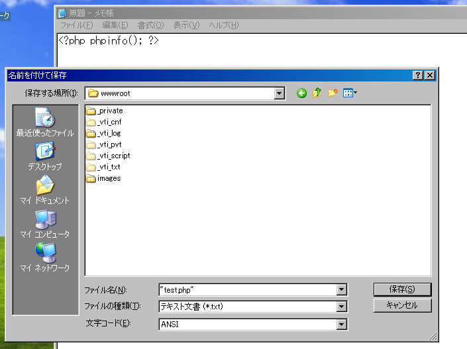The height and width of the screenshot is (349, 467).
Task: Create a new folder
Action: pyautogui.click(x=333, y=93)
